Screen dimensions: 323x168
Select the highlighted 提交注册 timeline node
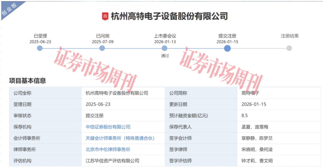[227, 49]
